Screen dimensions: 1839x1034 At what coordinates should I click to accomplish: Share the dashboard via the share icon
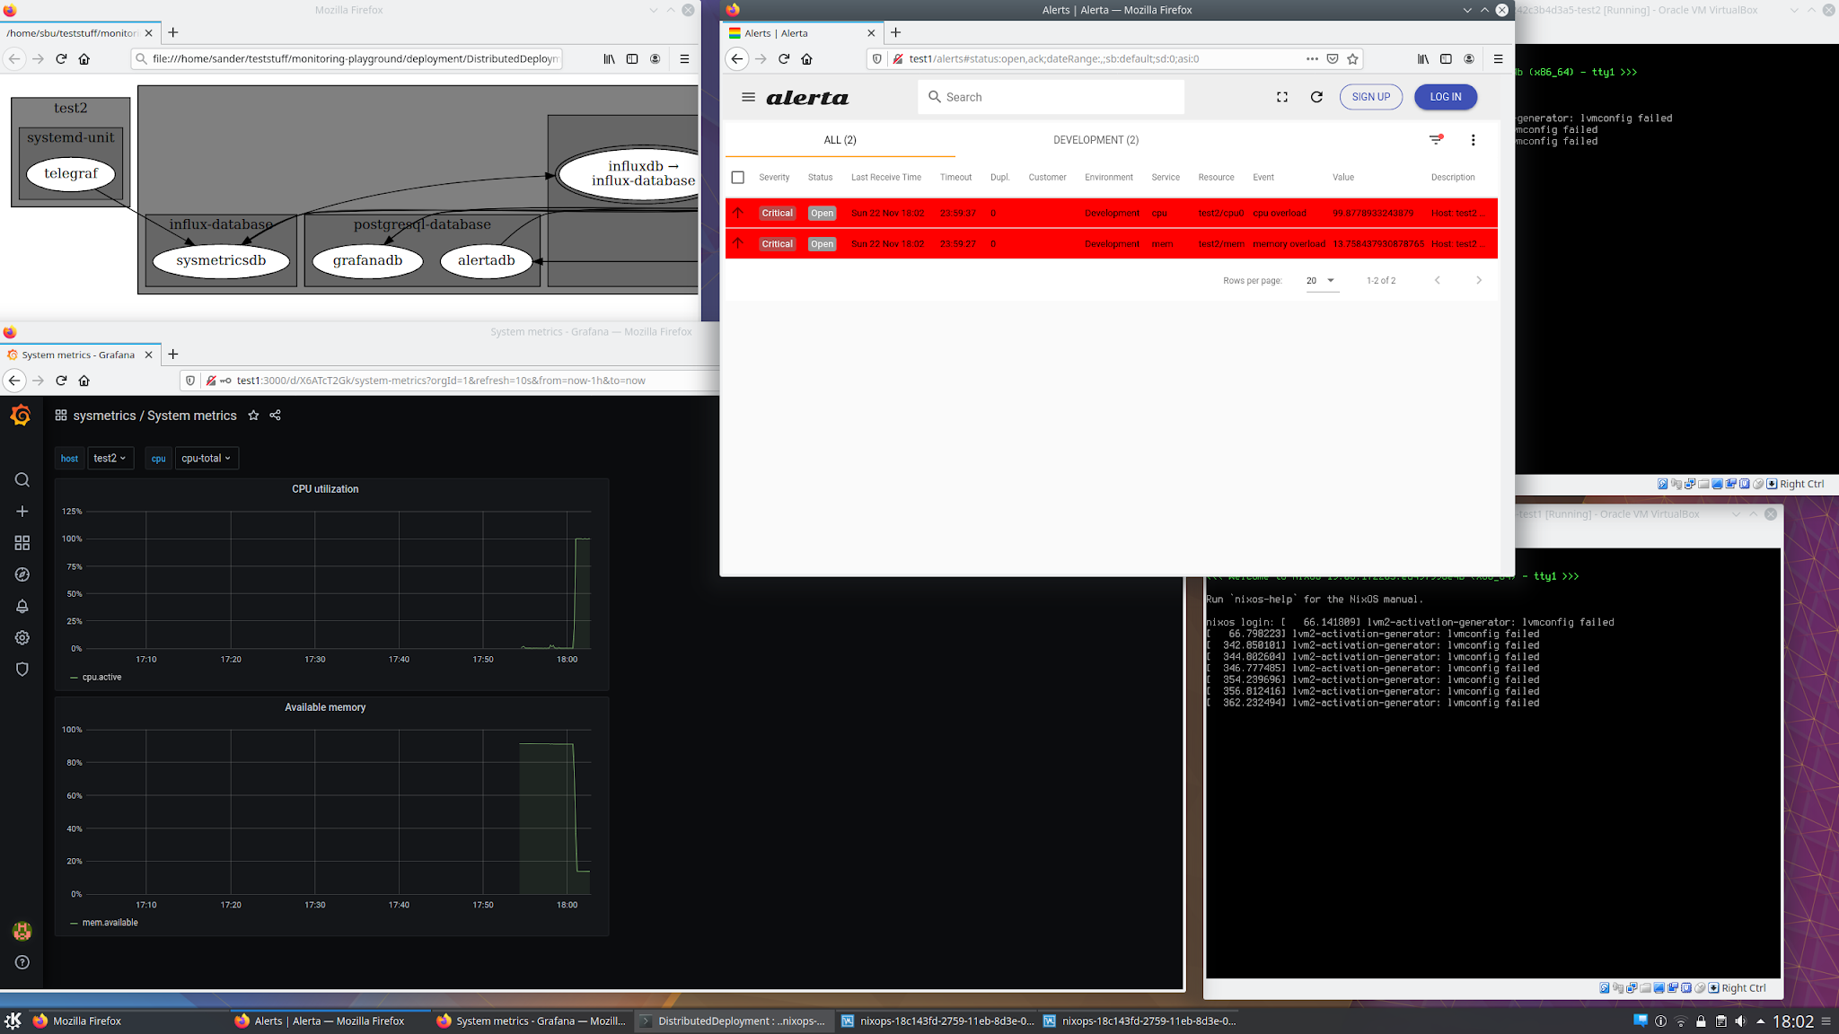click(275, 415)
